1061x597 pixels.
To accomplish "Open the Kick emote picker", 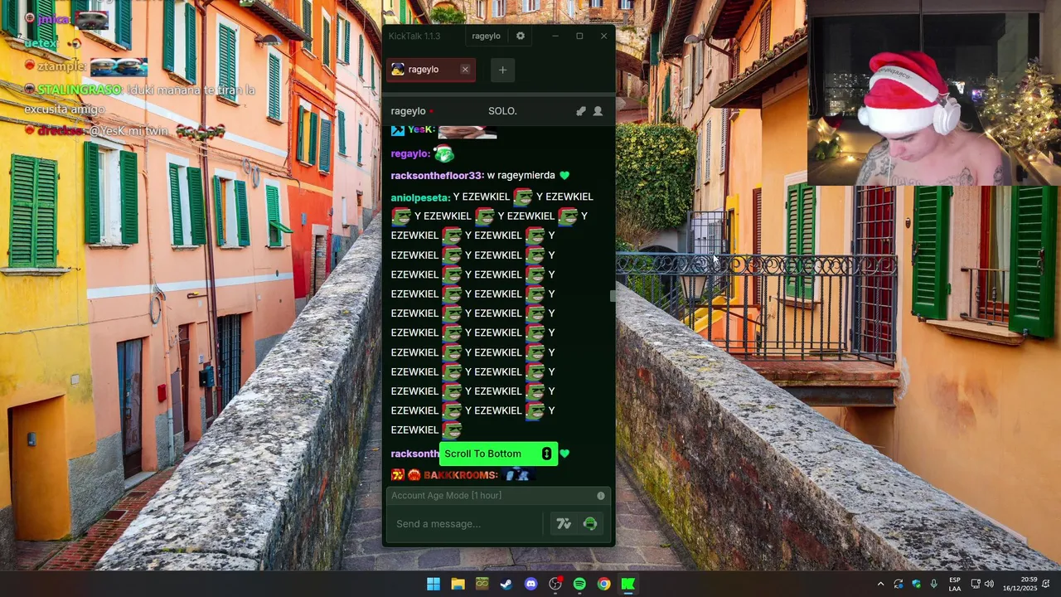I will (x=590, y=524).
